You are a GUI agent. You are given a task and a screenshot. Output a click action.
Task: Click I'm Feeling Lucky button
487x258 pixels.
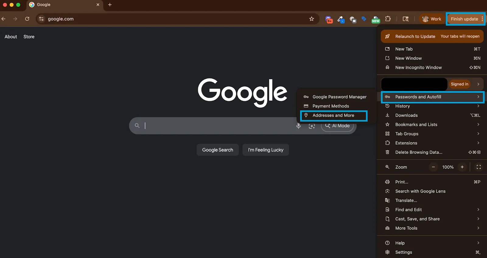click(x=266, y=150)
